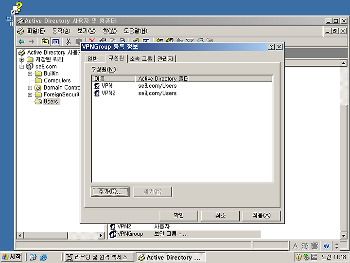
Task: Click the show desktop quick launch icon
Action: tap(33, 257)
